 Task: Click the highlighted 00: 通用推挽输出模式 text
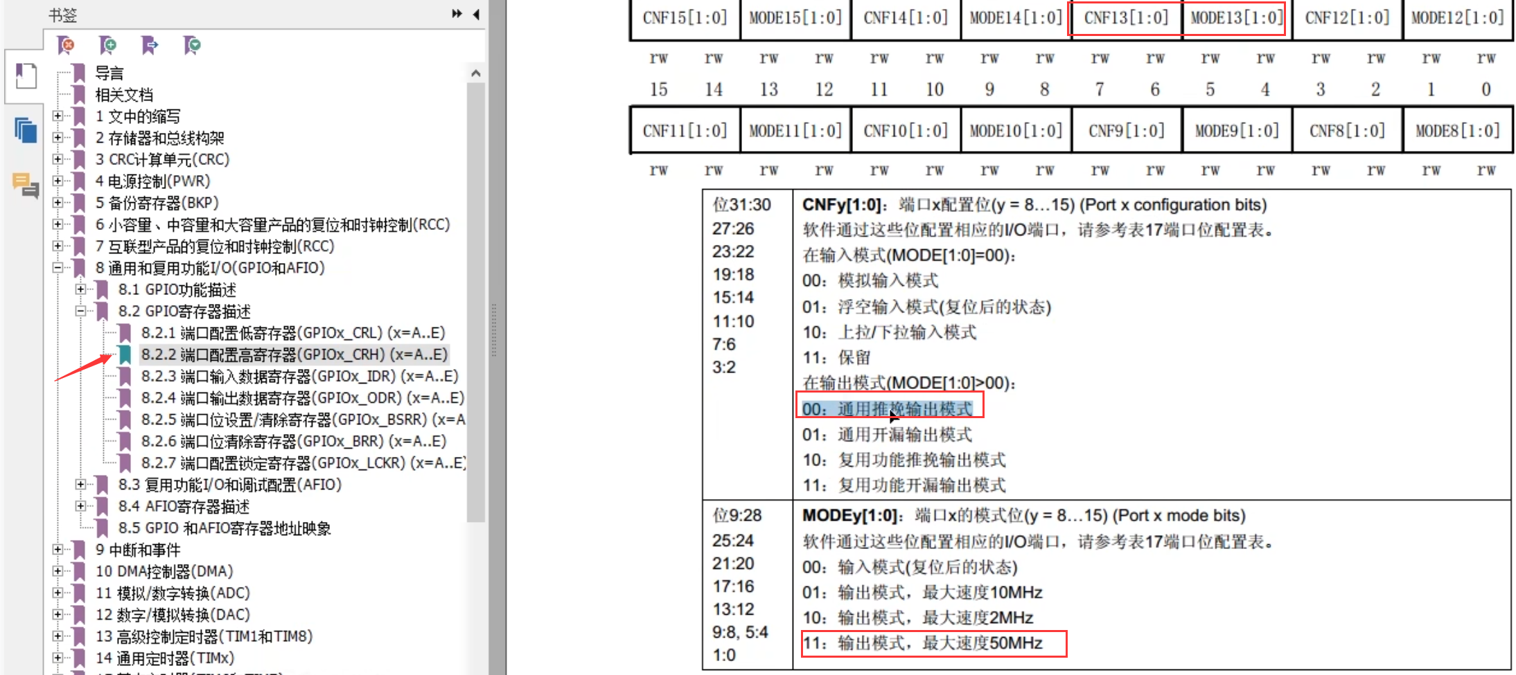pos(888,409)
